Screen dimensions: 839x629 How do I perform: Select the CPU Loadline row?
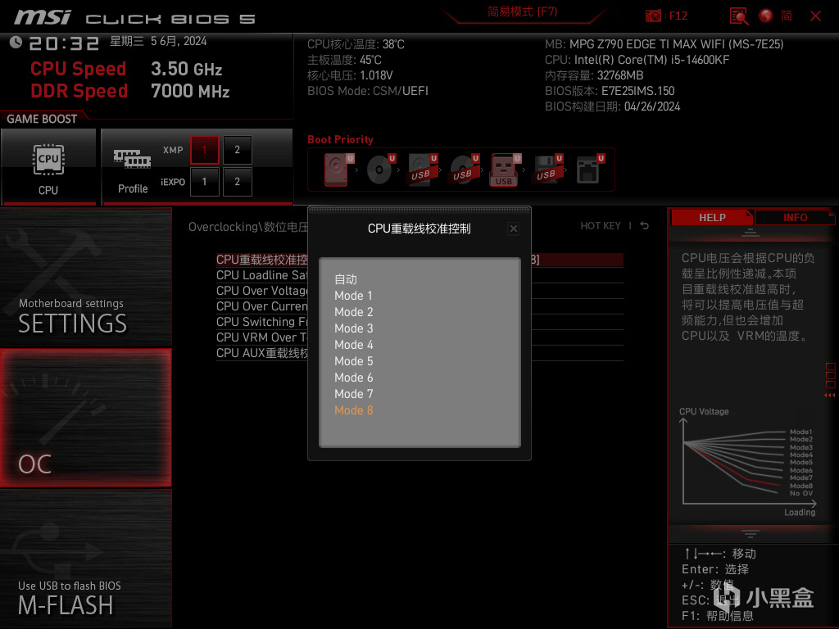(419, 275)
